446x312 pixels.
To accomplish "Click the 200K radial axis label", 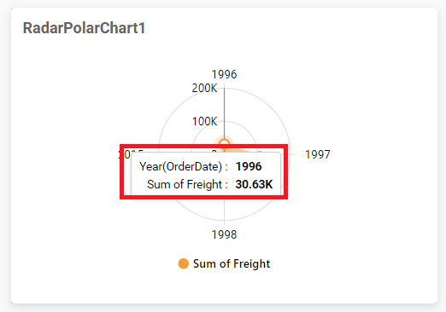I will pyautogui.click(x=204, y=88).
